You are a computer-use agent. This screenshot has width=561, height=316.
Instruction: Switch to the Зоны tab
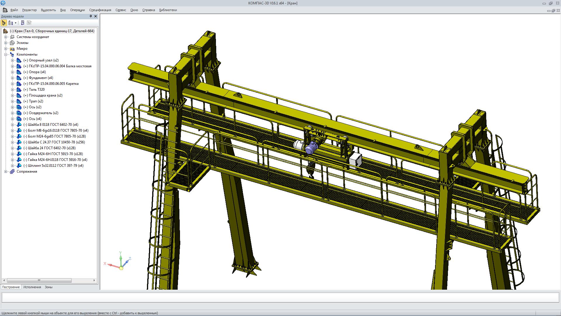point(49,287)
